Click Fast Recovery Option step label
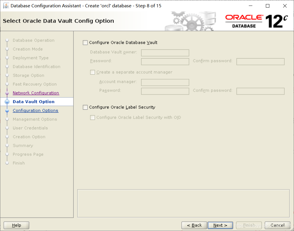 pos(35,84)
